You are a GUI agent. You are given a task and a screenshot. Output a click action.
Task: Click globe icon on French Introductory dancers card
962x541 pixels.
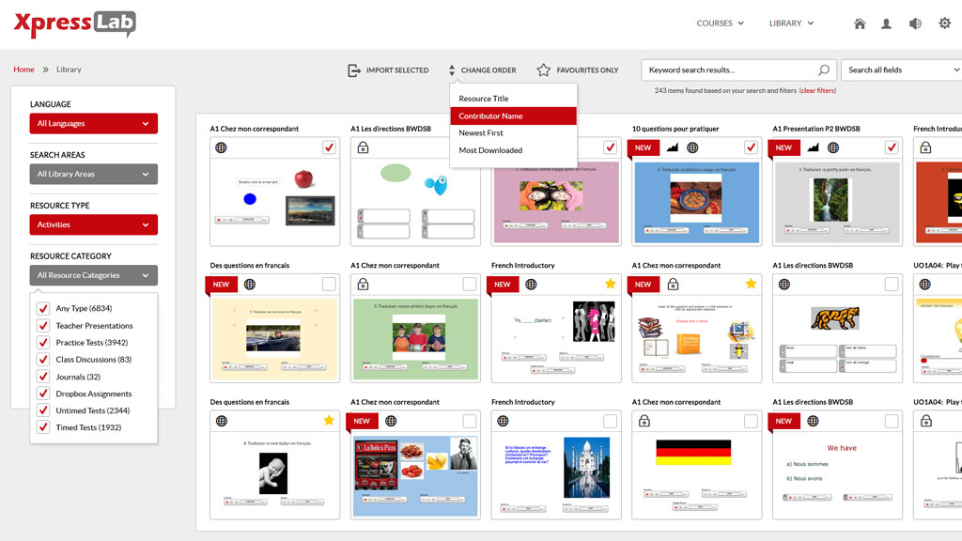tap(532, 284)
